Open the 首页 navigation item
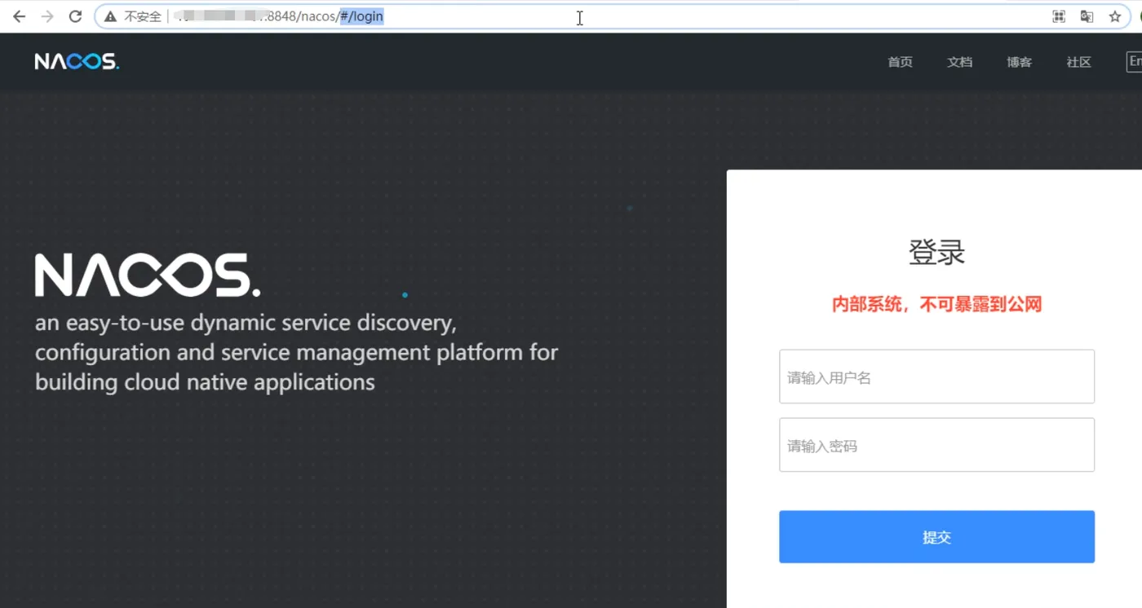 click(900, 62)
